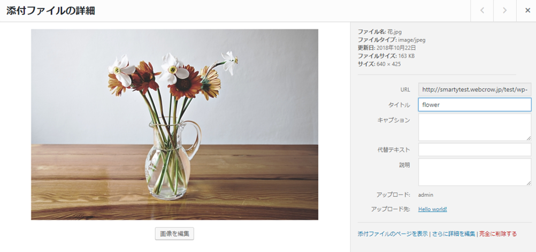Open 添付ファイルのページを表示 link
Viewport: 536px width, 252px height.
[393, 234]
